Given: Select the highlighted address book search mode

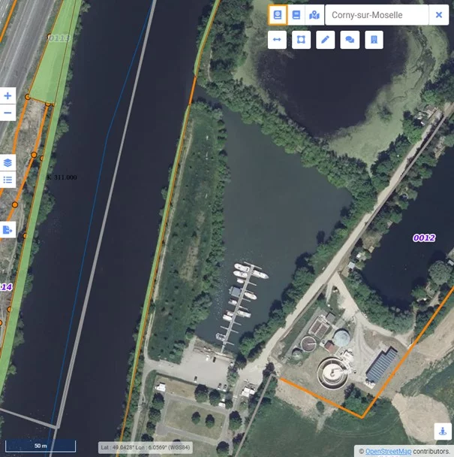Looking at the screenshot, I should [x=278, y=15].
